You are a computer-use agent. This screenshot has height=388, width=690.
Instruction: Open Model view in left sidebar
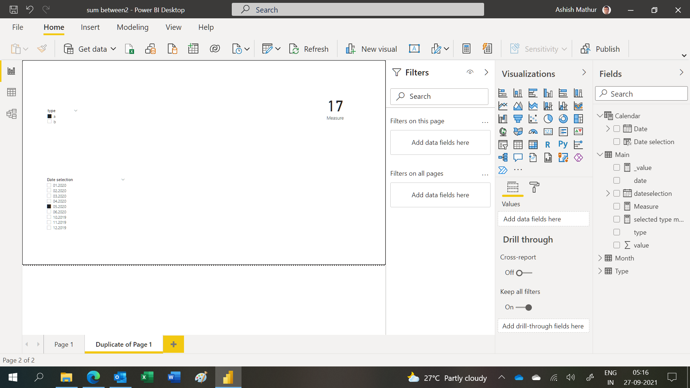pyautogui.click(x=11, y=114)
